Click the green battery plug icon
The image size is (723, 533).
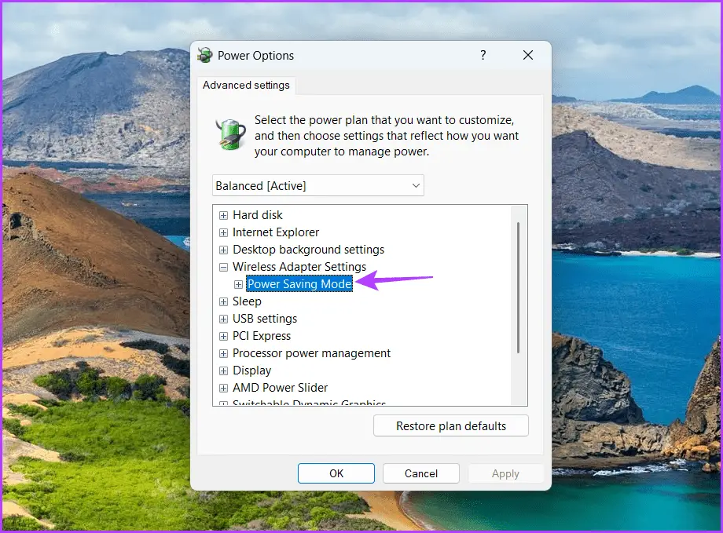tap(230, 134)
